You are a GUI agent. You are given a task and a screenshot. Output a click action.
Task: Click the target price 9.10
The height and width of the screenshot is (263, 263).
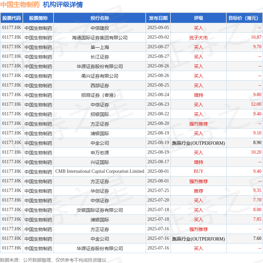(257, 133)
